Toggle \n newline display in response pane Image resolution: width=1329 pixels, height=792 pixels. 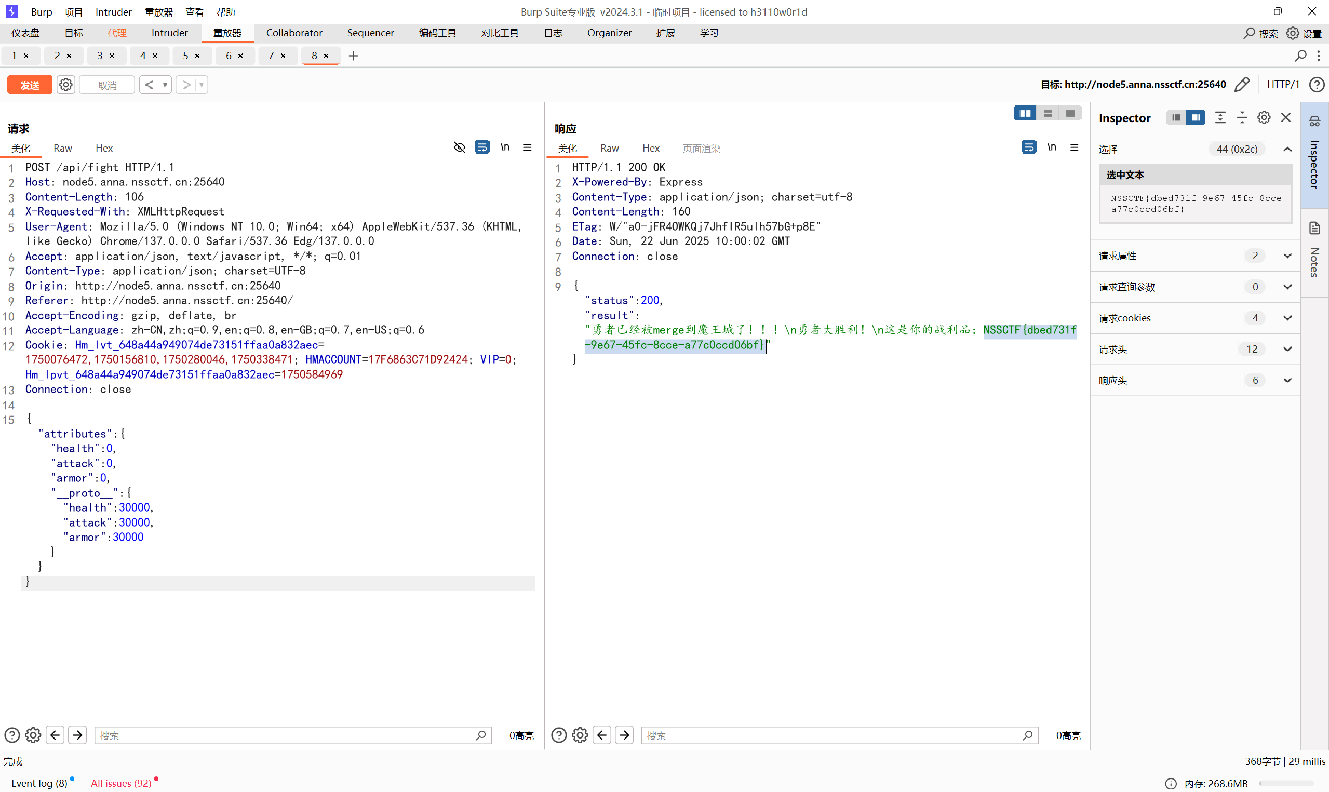click(x=1052, y=147)
